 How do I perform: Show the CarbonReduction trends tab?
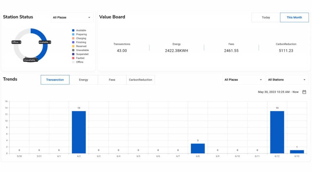click(140, 80)
